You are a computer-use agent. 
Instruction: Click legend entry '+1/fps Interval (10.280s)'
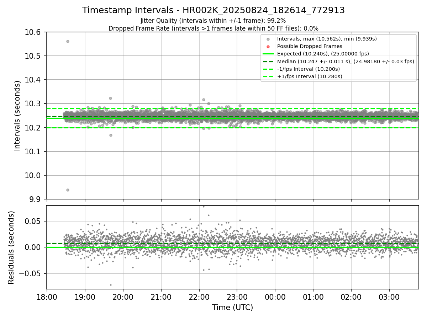[x=310, y=76]
